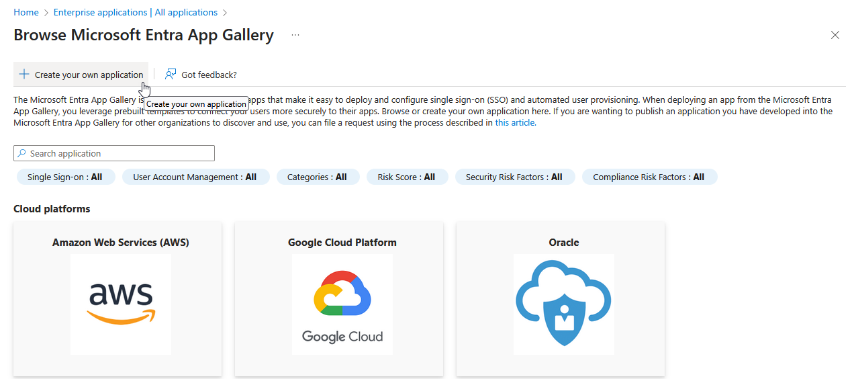Click the Cloud platforms section heading
852x379 pixels.
(52, 209)
